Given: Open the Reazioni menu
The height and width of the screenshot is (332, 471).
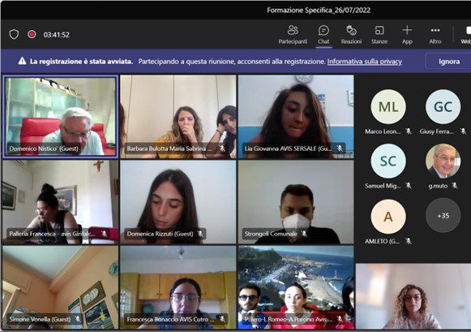Looking at the screenshot, I should [351, 35].
